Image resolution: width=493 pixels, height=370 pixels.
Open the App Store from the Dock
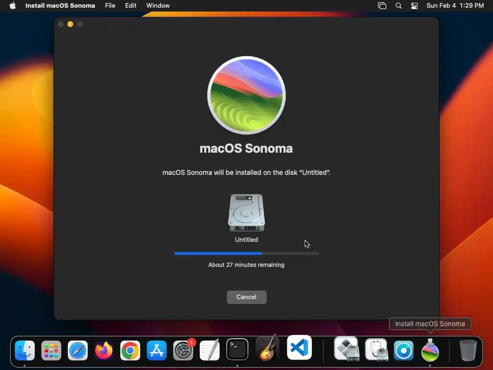coord(156,350)
